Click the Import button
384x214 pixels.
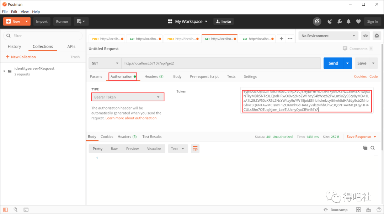click(42, 22)
